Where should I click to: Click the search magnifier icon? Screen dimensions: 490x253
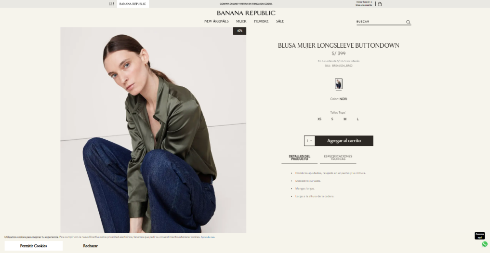tap(408, 22)
